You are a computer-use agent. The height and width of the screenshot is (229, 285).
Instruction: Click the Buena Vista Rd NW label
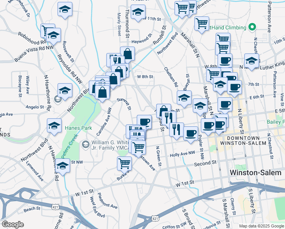coord(34,53)
